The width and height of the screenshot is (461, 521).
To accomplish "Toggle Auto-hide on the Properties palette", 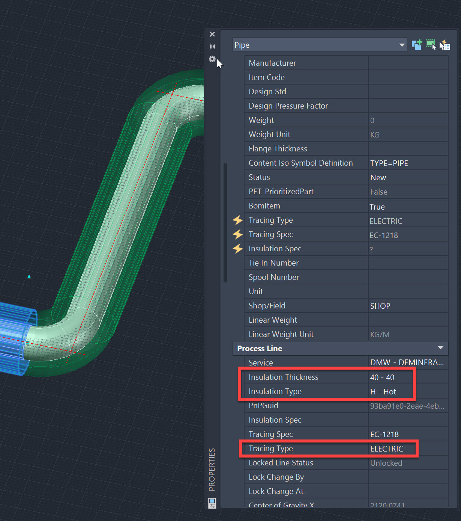I will (x=212, y=46).
